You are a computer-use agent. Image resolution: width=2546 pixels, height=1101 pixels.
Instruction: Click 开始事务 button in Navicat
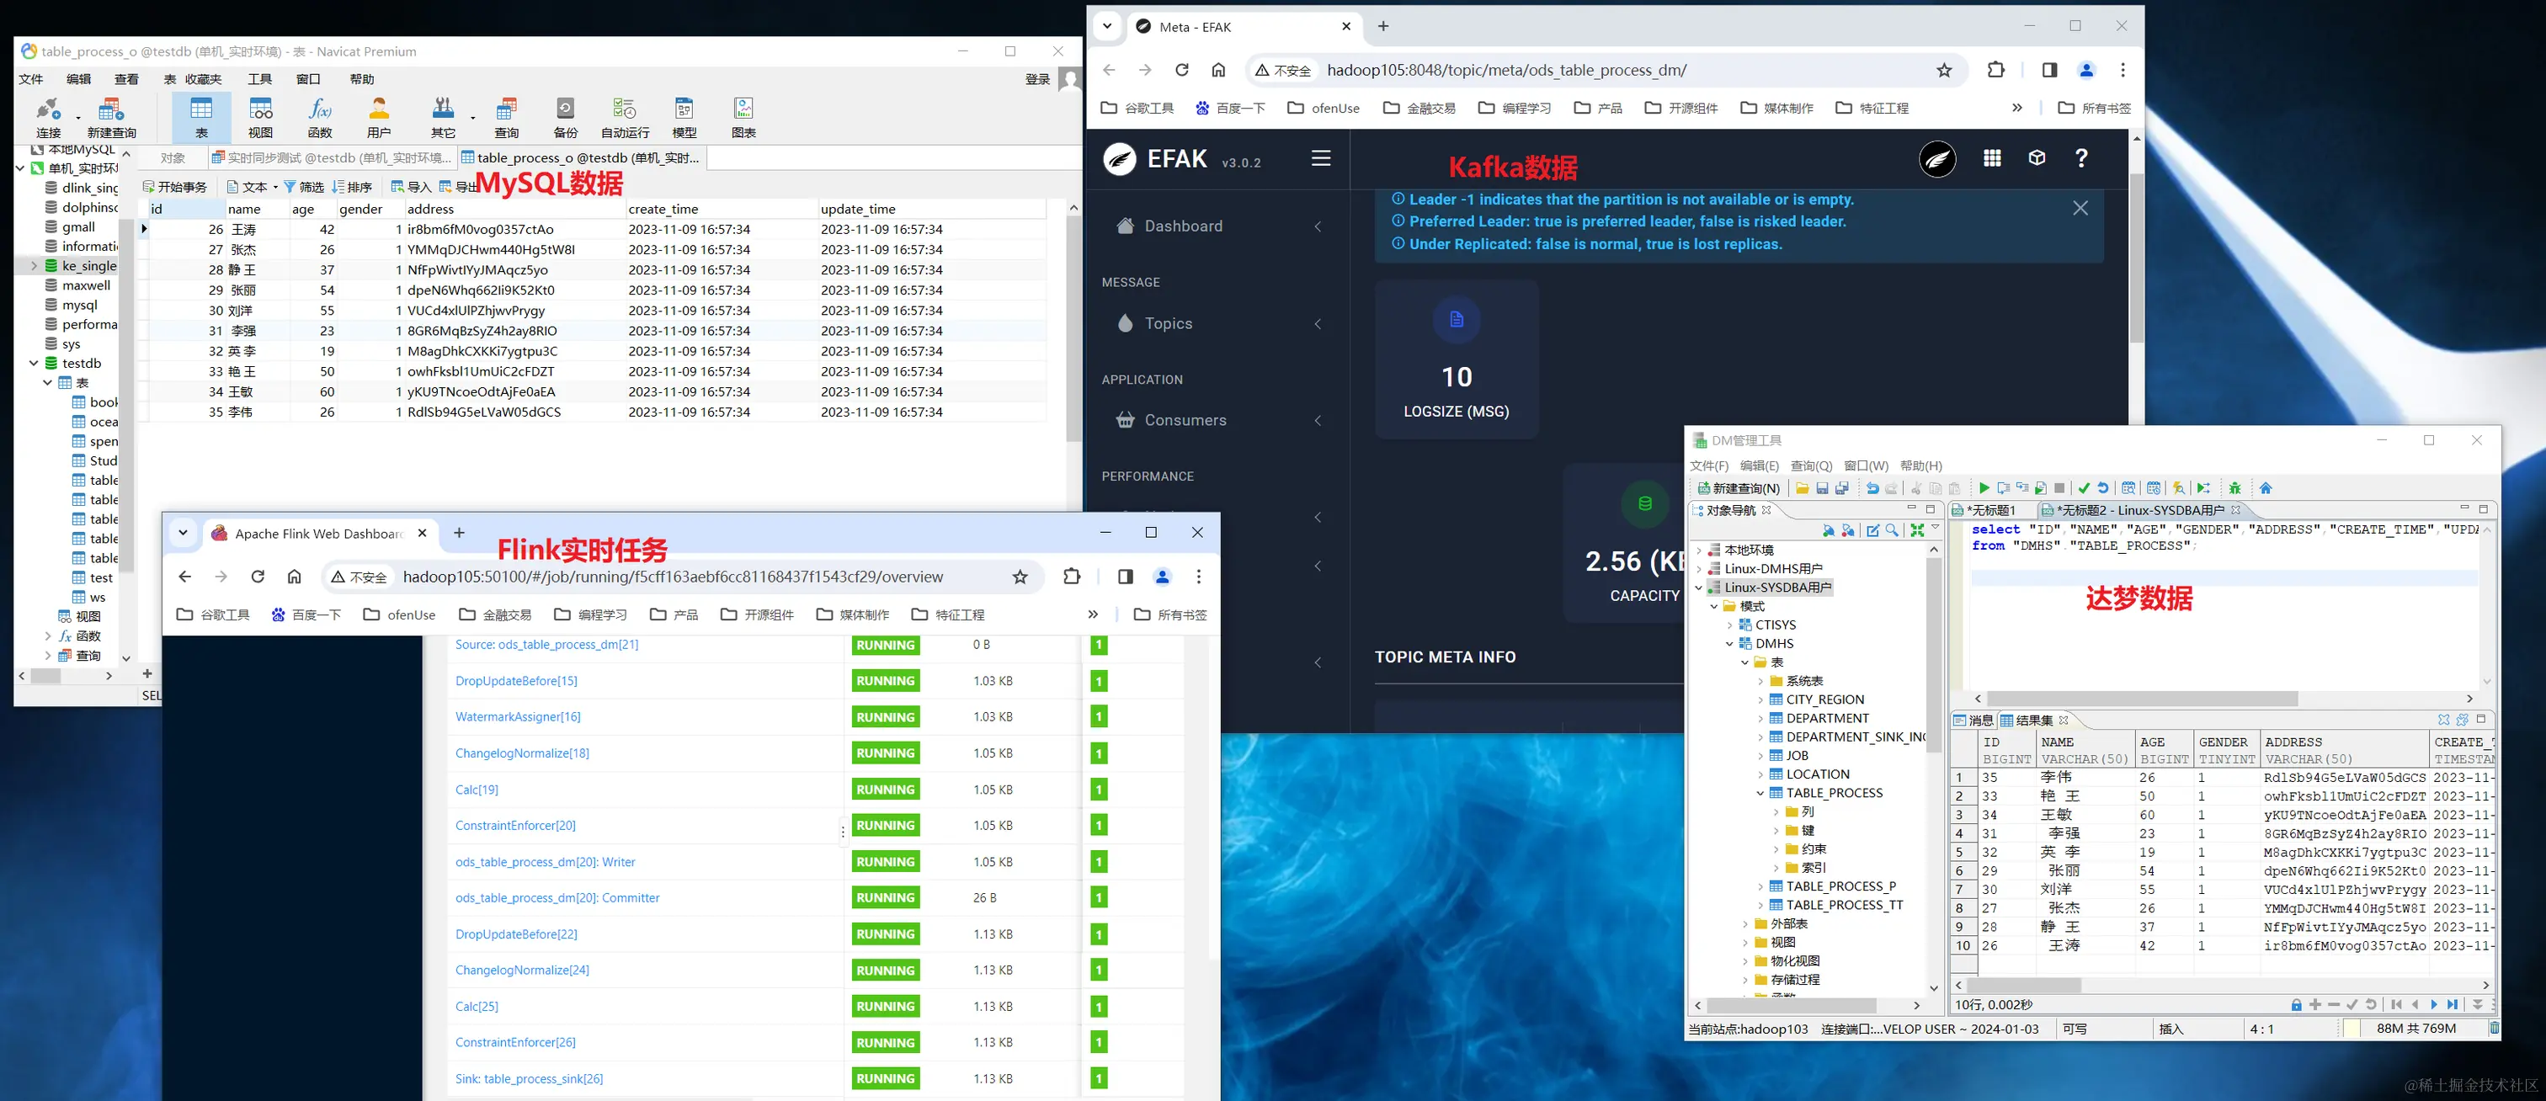point(175,187)
